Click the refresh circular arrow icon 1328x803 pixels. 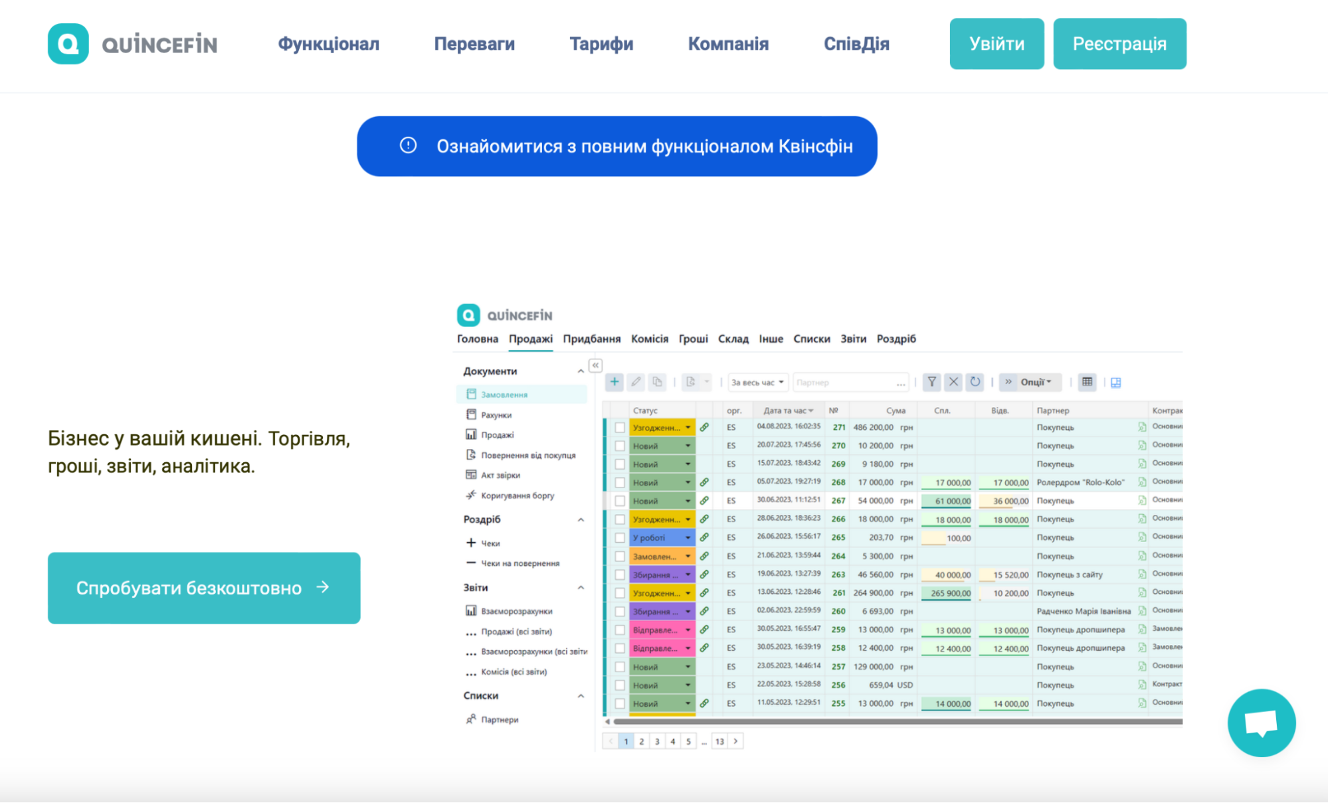(975, 382)
